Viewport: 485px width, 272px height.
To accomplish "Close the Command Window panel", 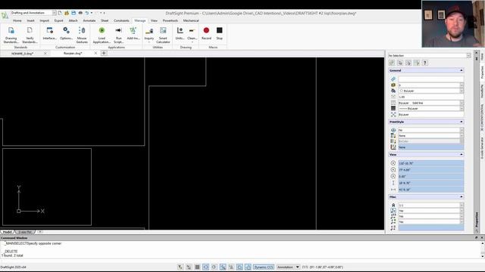I will point(482,238).
